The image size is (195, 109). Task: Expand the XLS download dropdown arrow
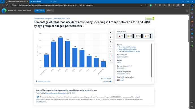click(133, 36)
